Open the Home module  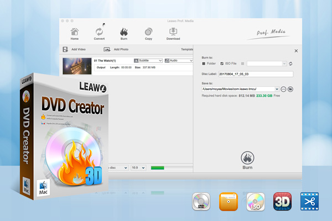point(75,34)
